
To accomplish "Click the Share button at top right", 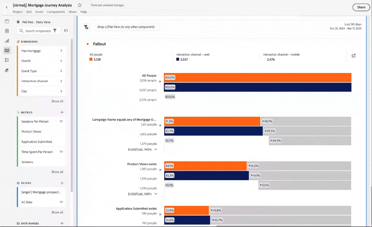I will 361,7.
